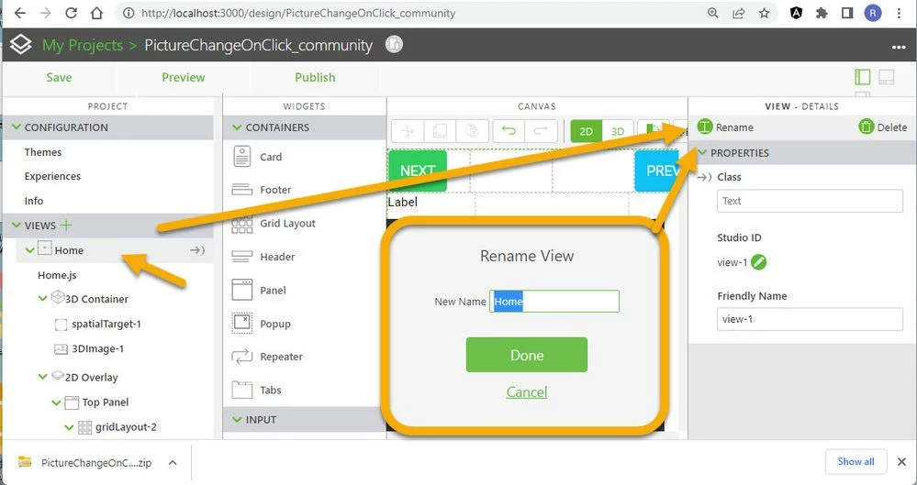Show bottom panel layout icon
The image size is (917, 485).
click(887, 76)
